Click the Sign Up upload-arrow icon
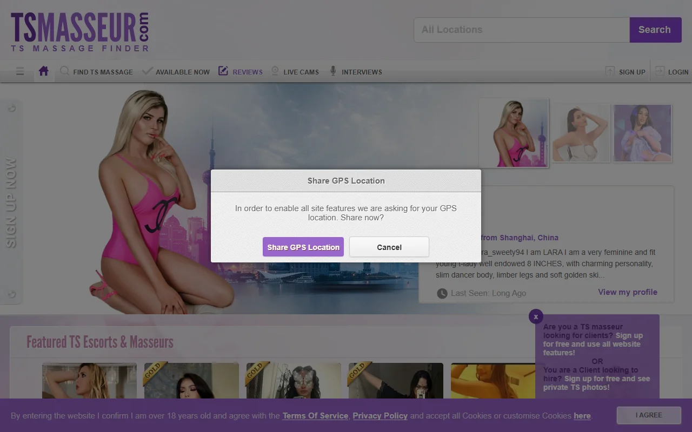The width and height of the screenshot is (692, 432). 610,71
